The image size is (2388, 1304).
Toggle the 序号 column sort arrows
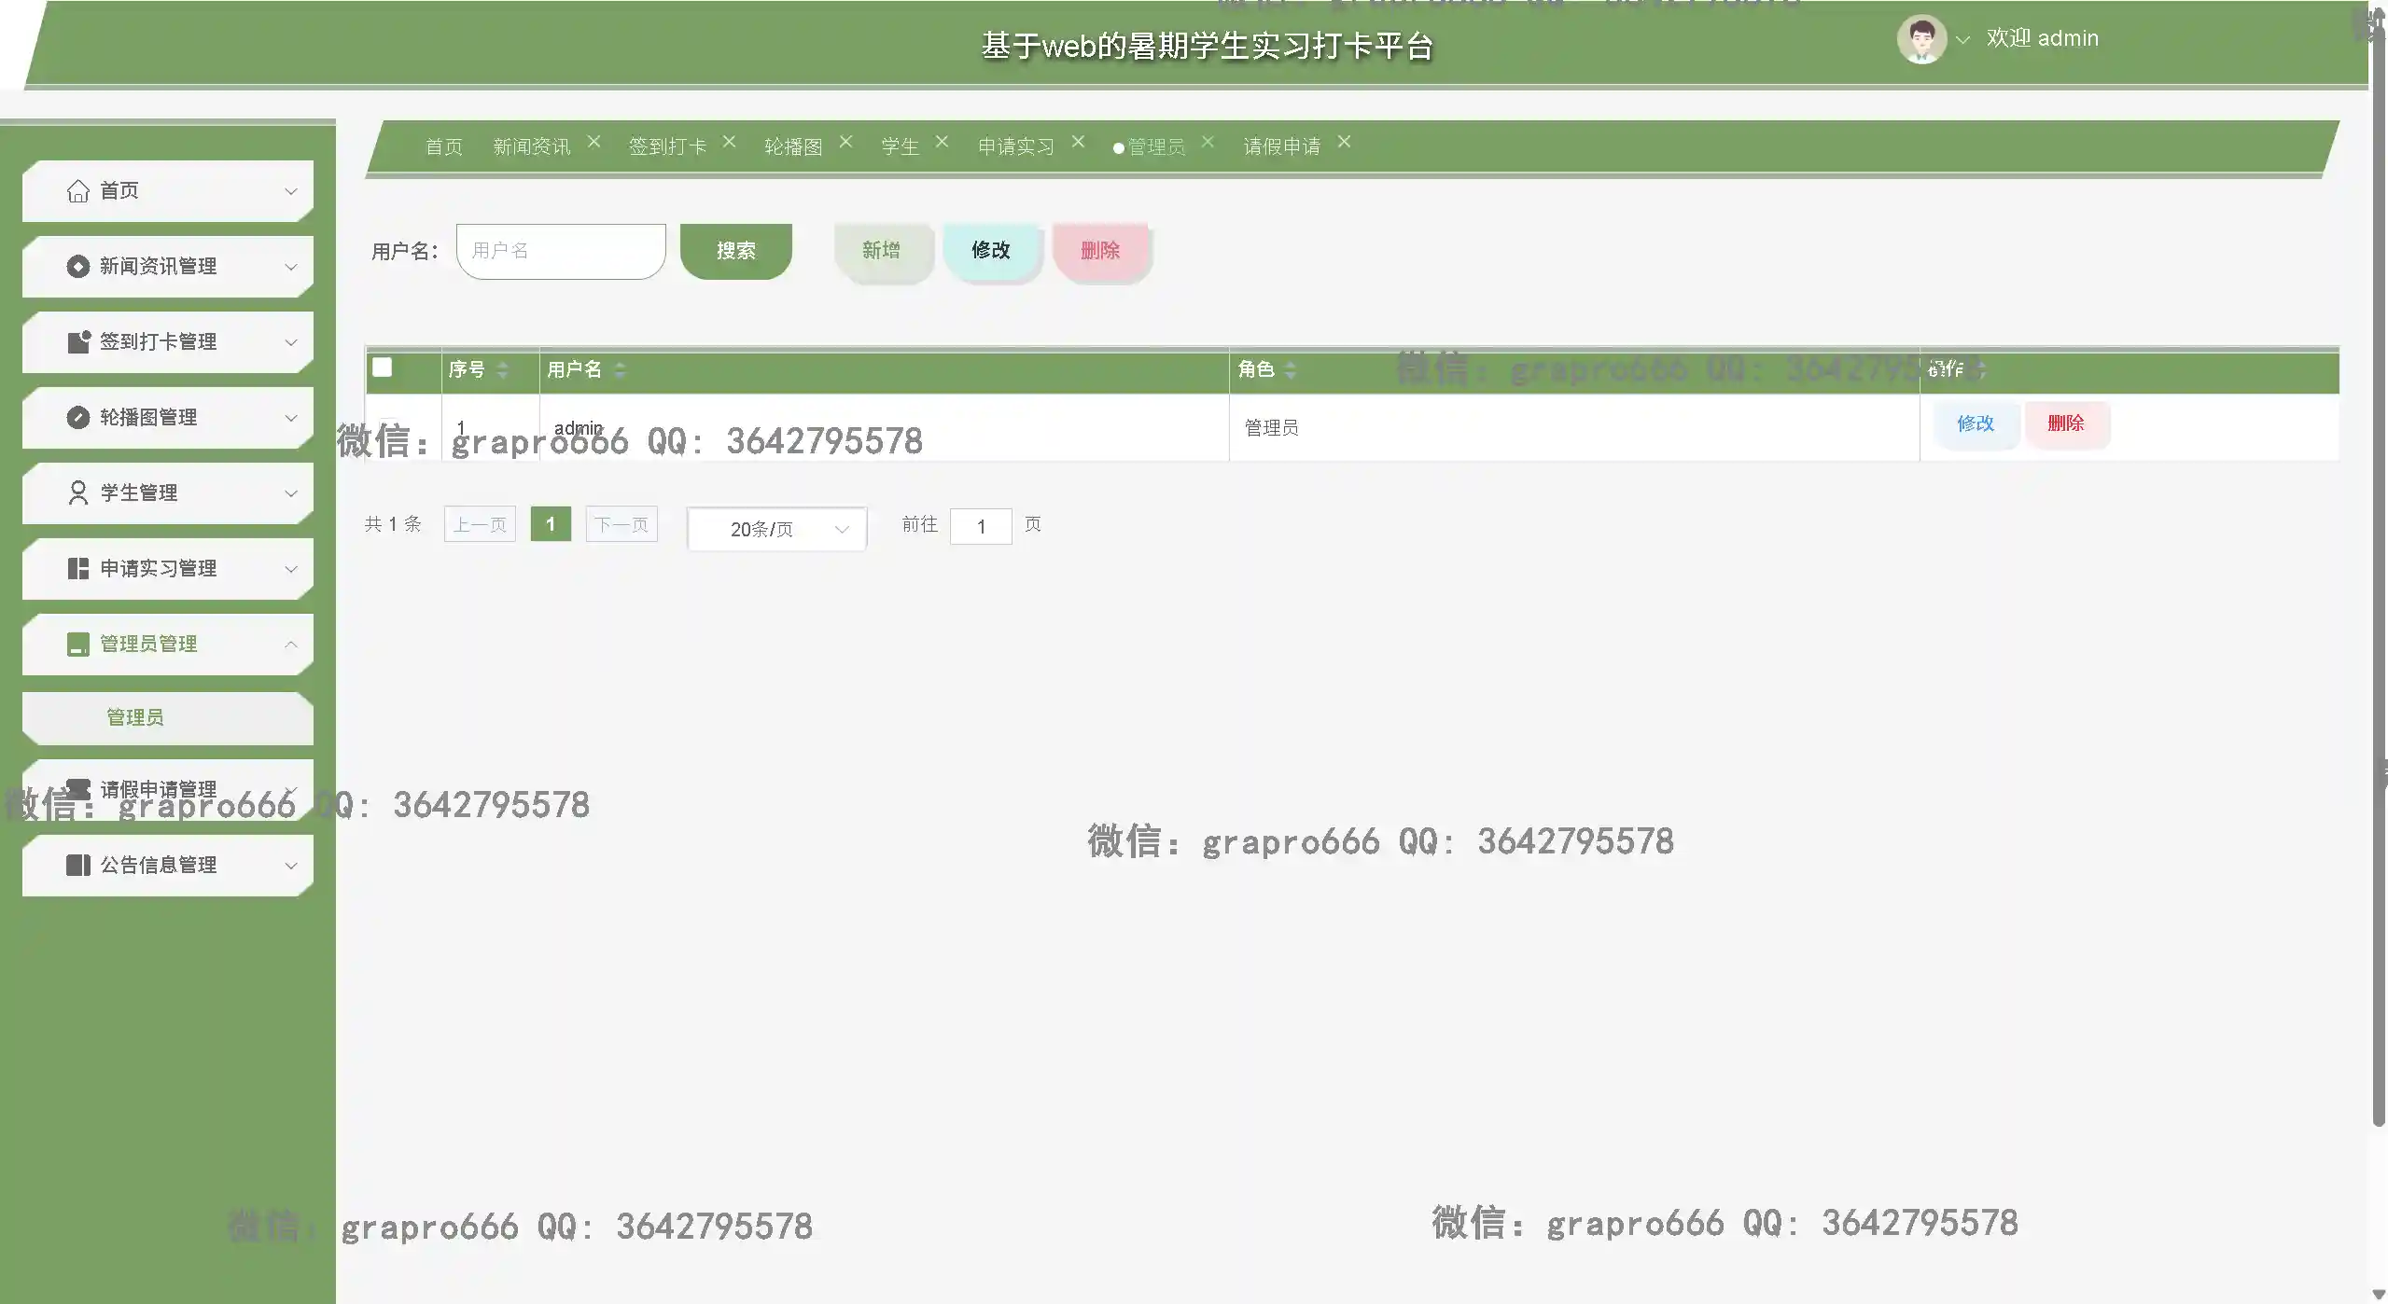pos(503,370)
